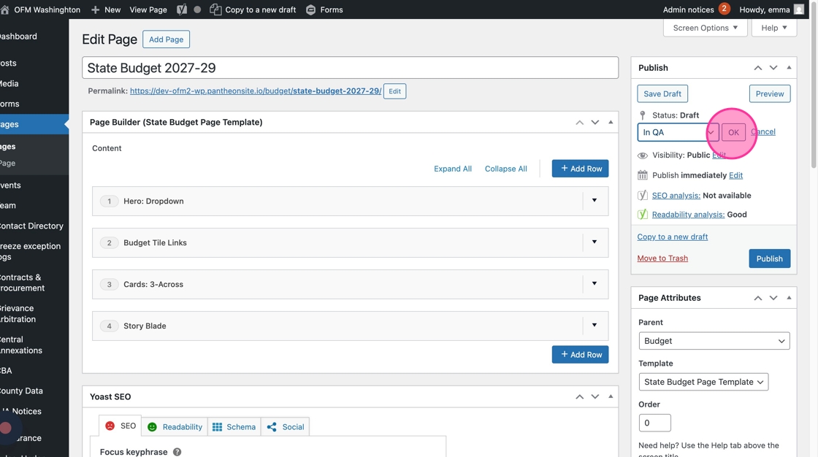Cancel the status change

tap(763, 132)
